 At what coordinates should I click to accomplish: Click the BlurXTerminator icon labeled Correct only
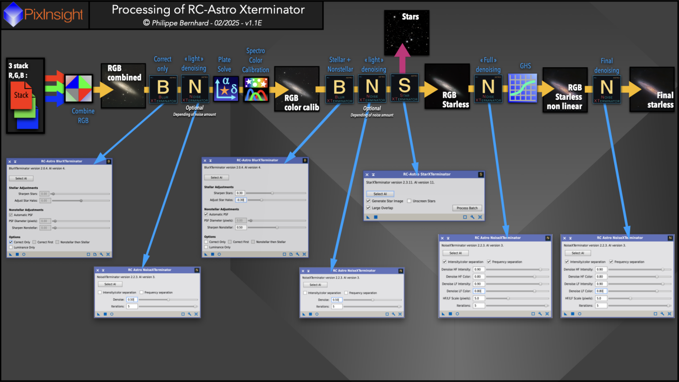163,89
